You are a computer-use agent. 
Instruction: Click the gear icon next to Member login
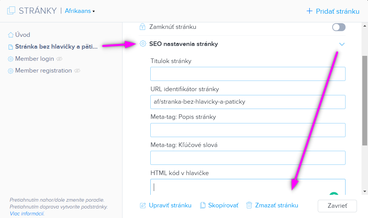[11, 59]
